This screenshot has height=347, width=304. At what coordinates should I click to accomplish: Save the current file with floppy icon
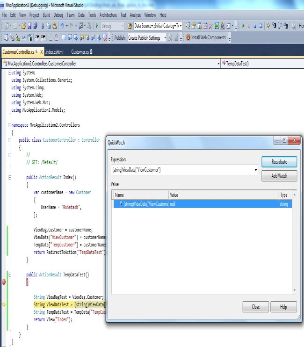29,26
